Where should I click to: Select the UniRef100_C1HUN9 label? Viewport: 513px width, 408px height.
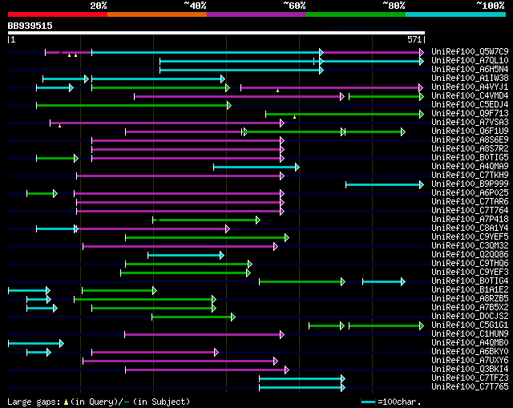[x=470, y=334]
